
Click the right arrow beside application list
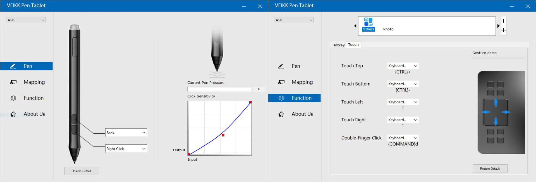tap(498, 26)
